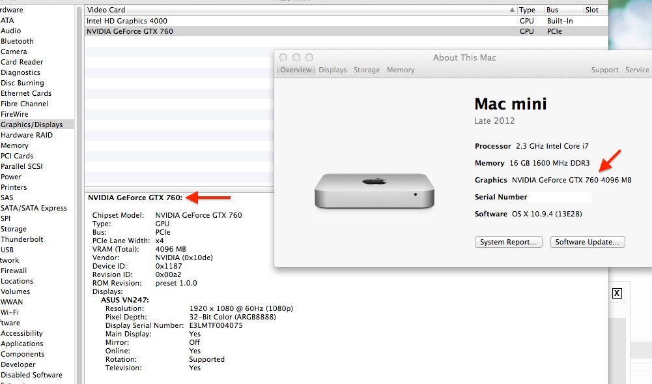Select Graphics/Displays in the sidebar
The width and height of the screenshot is (652, 384).
pos(32,125)
